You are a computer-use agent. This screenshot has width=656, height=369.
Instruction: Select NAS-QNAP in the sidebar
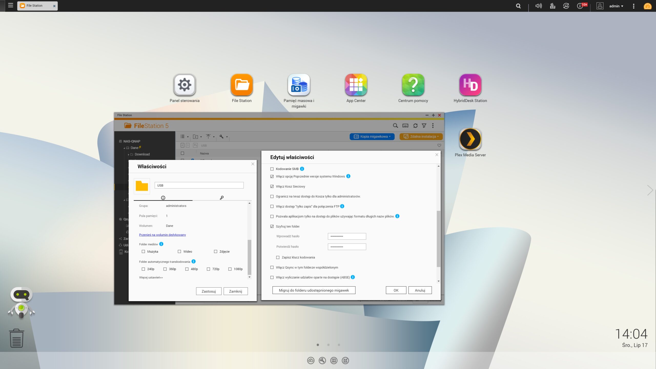point(131,141)
